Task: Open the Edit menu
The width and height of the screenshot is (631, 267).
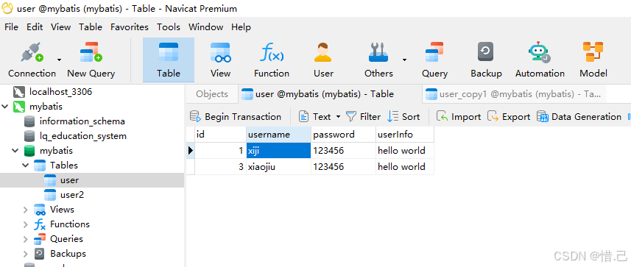Action: click(35, 27)
